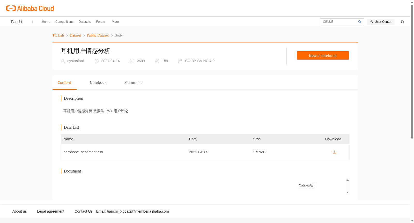Switch to the Content tab
Screen dimensions: 414x223
[x=64, y=83]
